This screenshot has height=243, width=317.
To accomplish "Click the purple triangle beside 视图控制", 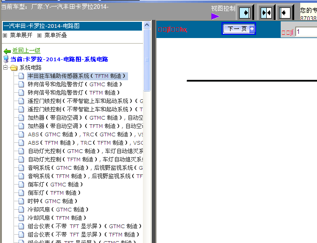I will [215, 16].
